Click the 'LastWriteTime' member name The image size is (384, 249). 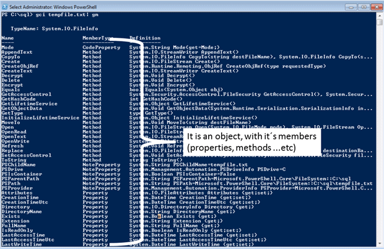tap(22, 244)
